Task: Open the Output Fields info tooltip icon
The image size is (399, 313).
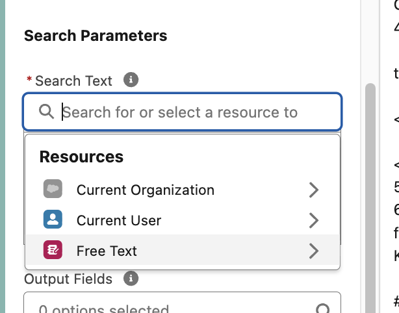Action: (x=131, y=279)
